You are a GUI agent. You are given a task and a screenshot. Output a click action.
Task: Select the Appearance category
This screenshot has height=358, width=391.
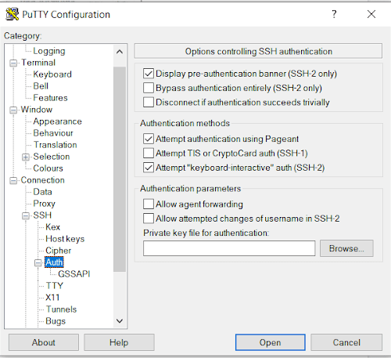[x=57, y=121]
